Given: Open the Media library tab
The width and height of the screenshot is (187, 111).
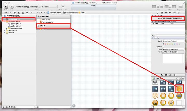Looking at the screenshot, I should [174, 75].
